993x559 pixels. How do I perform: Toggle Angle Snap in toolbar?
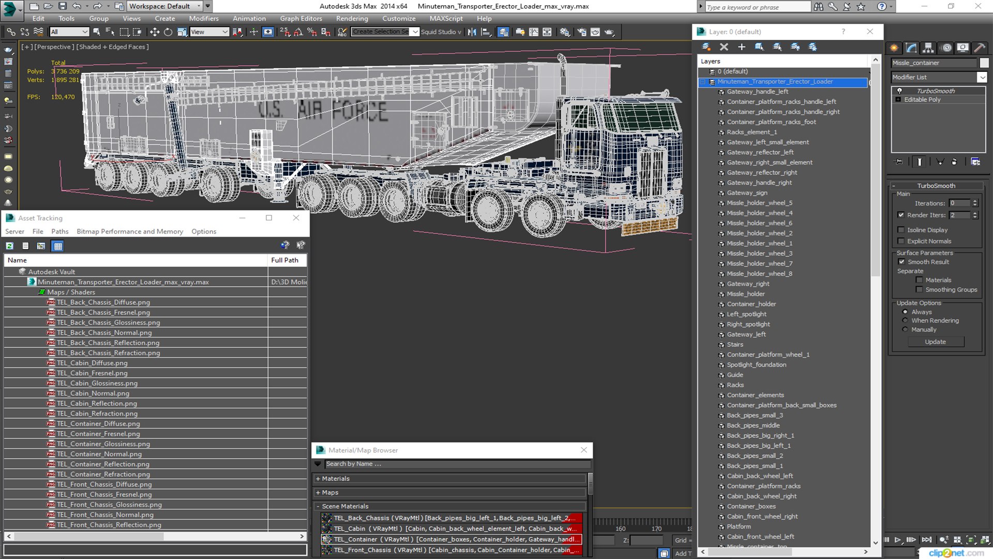click(298, 32)
